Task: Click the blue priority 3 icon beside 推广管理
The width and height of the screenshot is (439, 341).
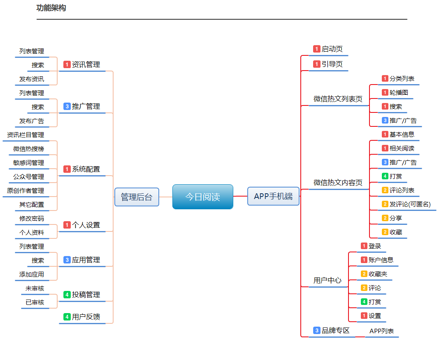Action: pyautogui.click(x=67, y=106)
